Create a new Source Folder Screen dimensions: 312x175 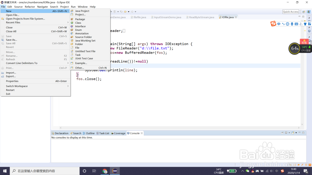(90, 37)
